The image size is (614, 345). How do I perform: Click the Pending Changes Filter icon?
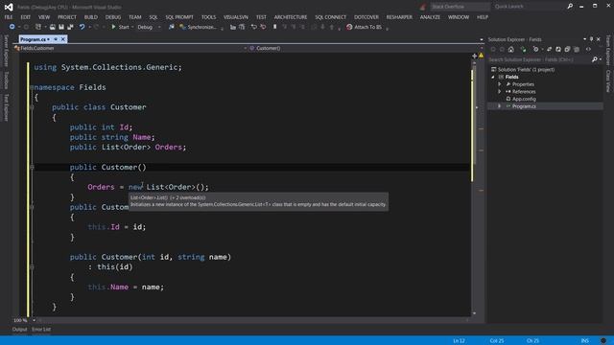point(536,49)
